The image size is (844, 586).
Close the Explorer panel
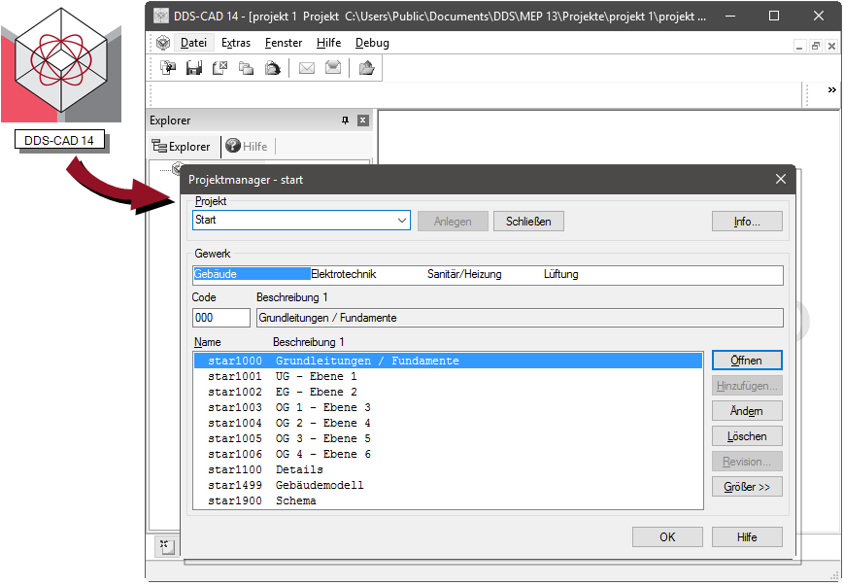point(363,121)
